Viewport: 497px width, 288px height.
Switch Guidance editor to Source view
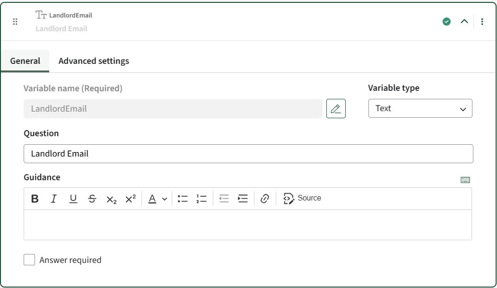click(x=302, y=198)
